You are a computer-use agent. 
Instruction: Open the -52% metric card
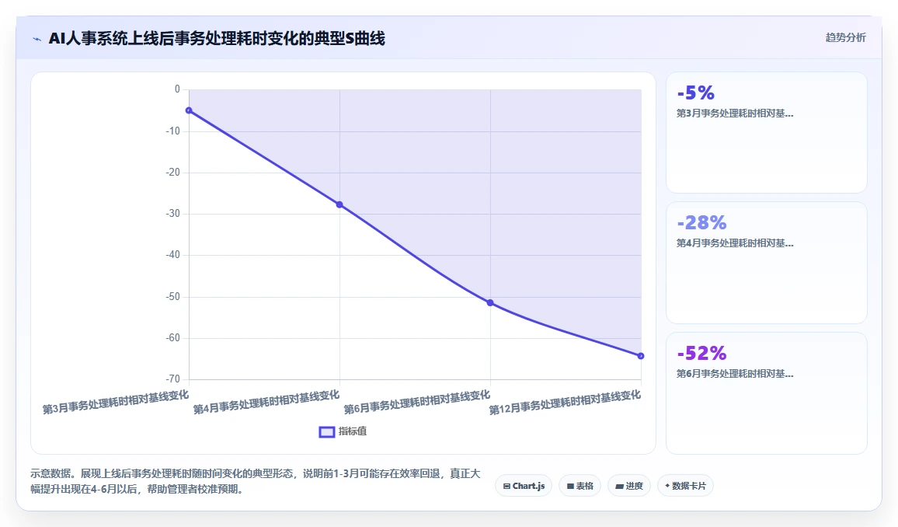pos(766,393)
